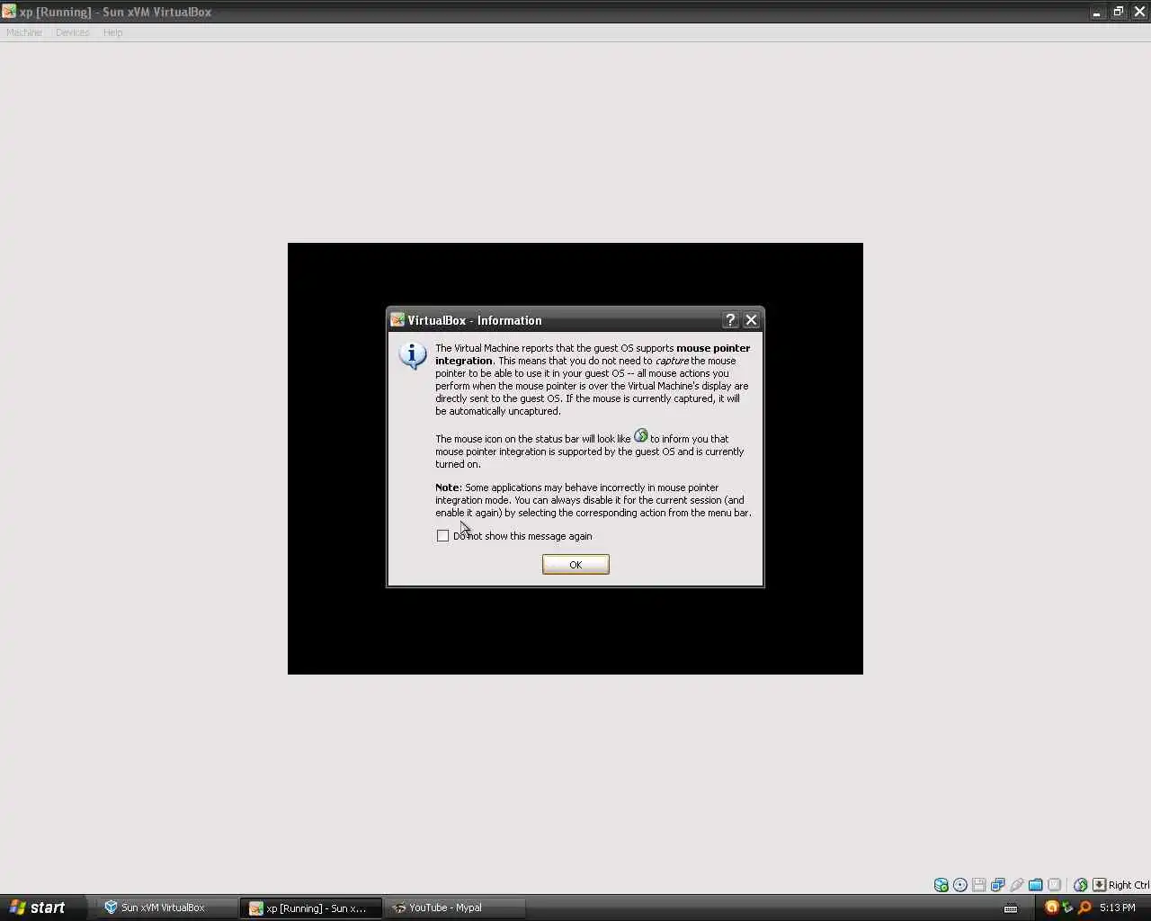Screen dimensions: 1151x921
Task: Click the CD/DVD drive status icon
Action: [960, 885]
